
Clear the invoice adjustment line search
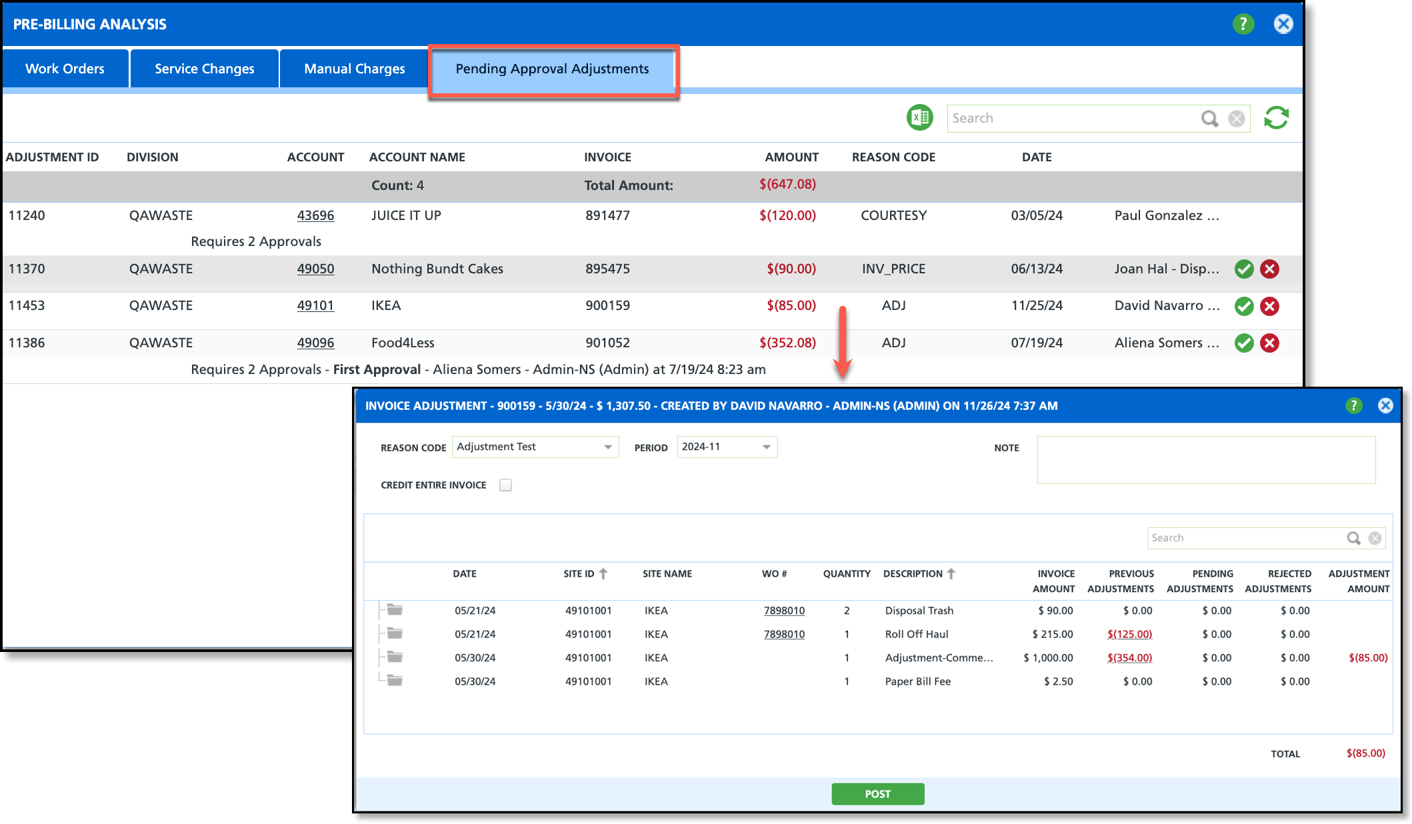tap(1375, 538)
